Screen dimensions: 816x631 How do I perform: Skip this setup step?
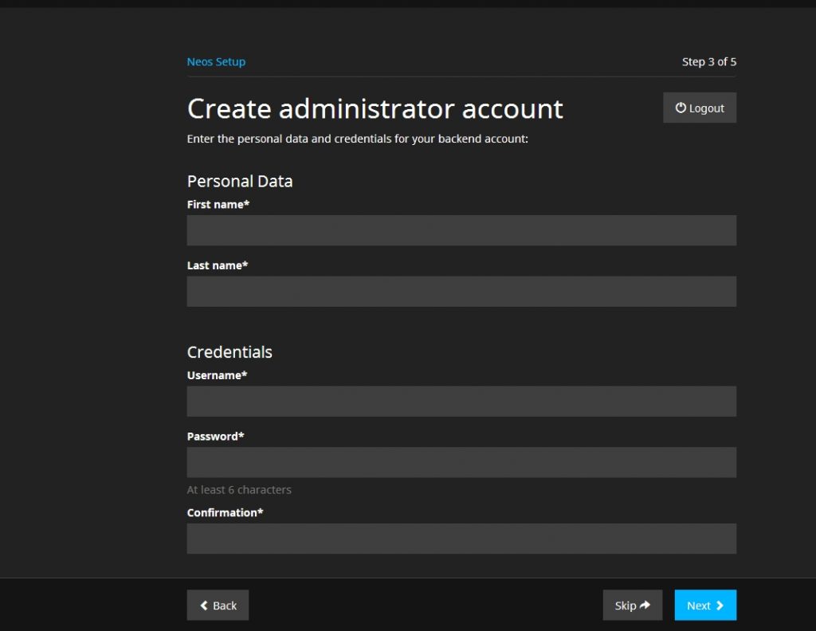click(632, 606)
